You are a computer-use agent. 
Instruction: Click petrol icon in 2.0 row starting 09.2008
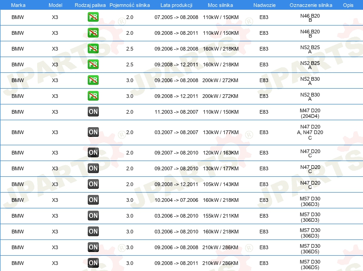click(x=93, y=33)
